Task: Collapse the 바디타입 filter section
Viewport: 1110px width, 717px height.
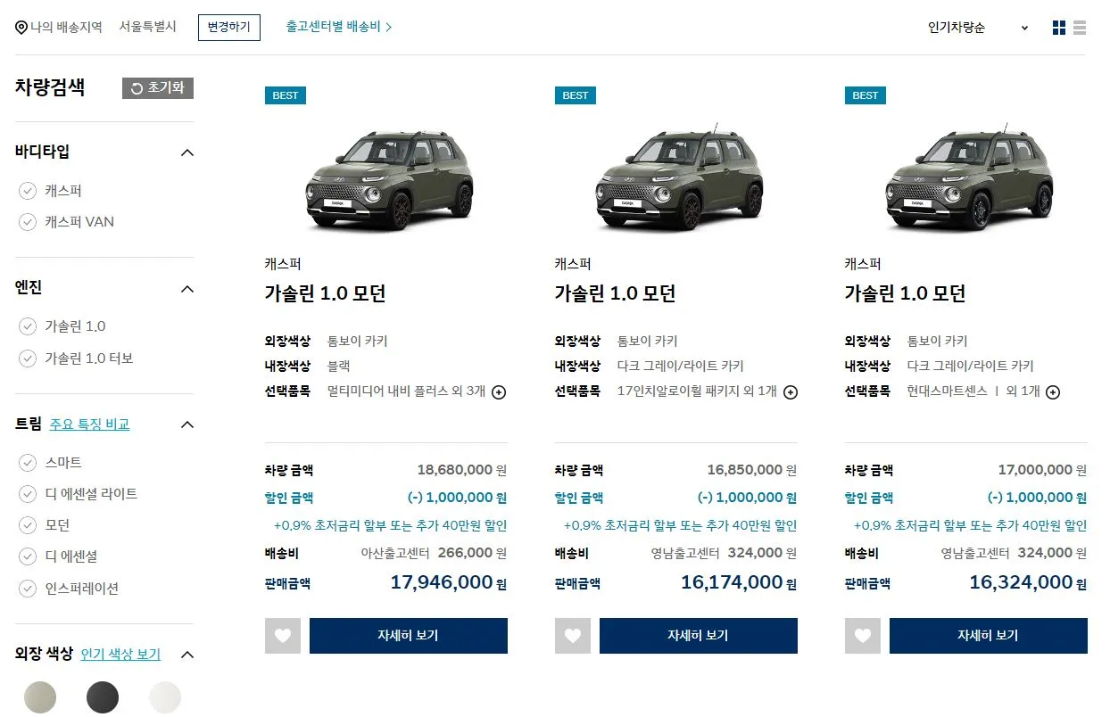Action: (187, 152)
